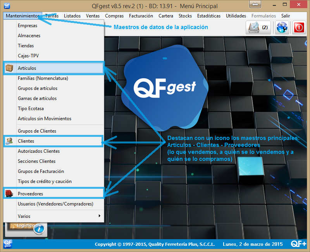Open the inbox tray icon showing (2)
The height and width of the screenshot is (252, 310).
[258, 27]
